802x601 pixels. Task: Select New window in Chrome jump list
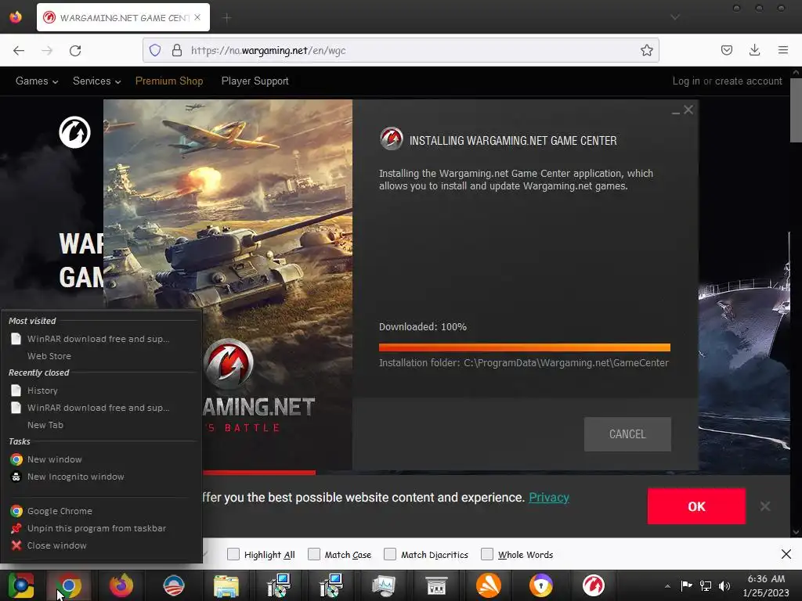(101, 459)
